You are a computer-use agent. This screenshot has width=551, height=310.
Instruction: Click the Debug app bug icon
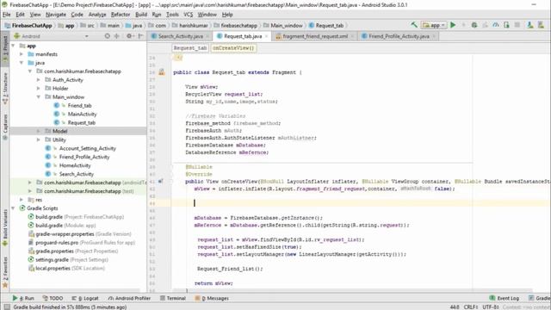click(474, 25)
